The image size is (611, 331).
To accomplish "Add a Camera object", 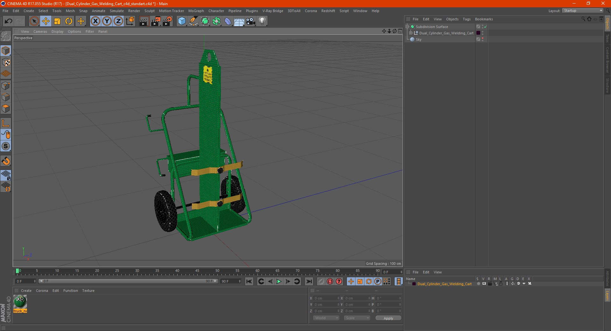I will tap(251, 21).
